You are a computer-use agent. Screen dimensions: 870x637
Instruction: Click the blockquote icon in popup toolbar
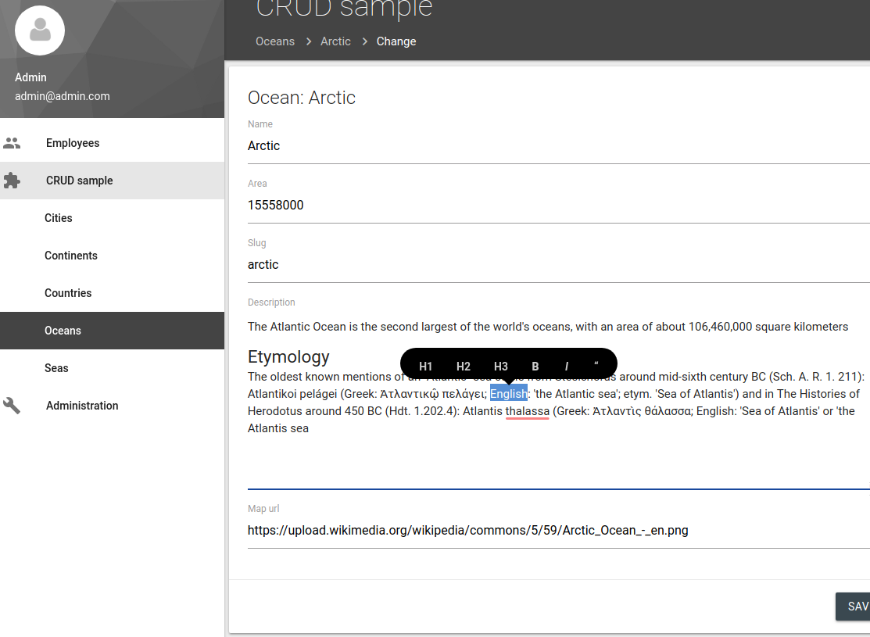(596, 365)
